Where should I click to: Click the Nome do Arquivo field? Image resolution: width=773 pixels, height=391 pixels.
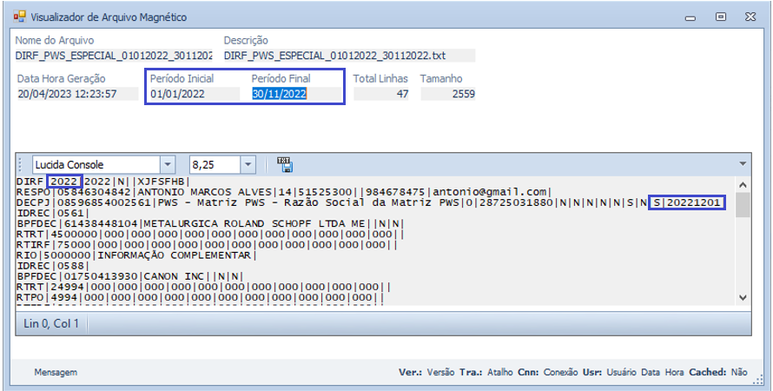tap(114, 56)
